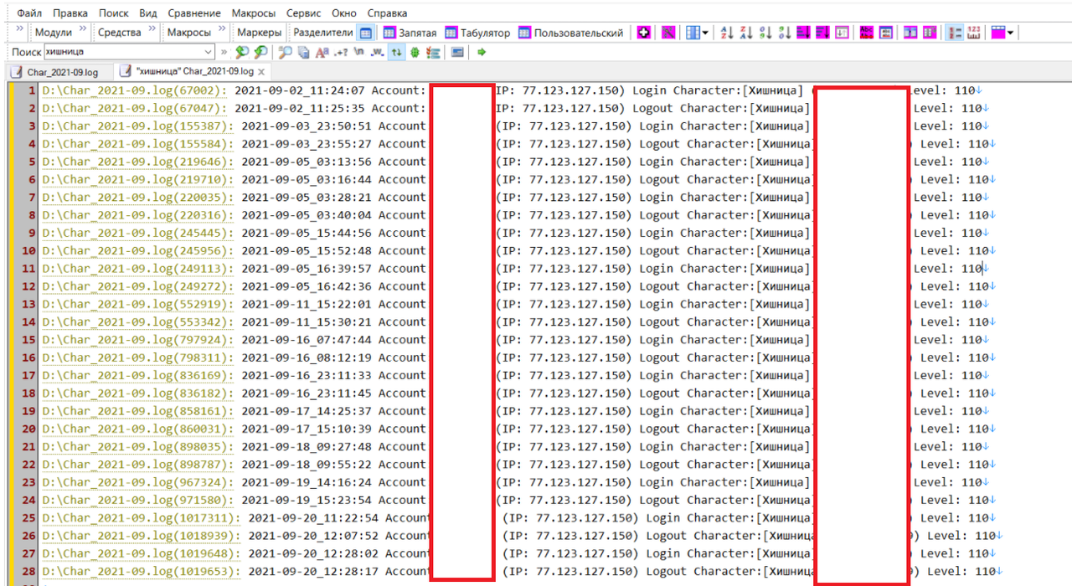This screenshot has width=1072, height=586.
Task: Click Find Previous icon in search toolbar
Action: pos(260,53)
